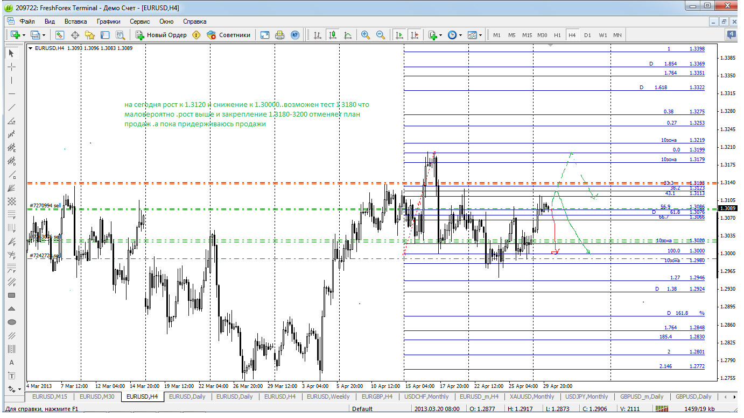
Task: Toggle chart Auto Scroll
Action: pyautogui.click(x=399, y=35)
